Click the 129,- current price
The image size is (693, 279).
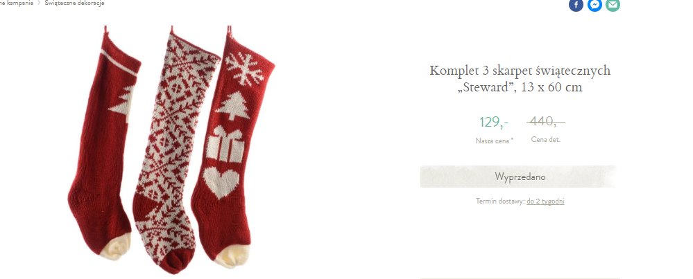pos(494,122)
